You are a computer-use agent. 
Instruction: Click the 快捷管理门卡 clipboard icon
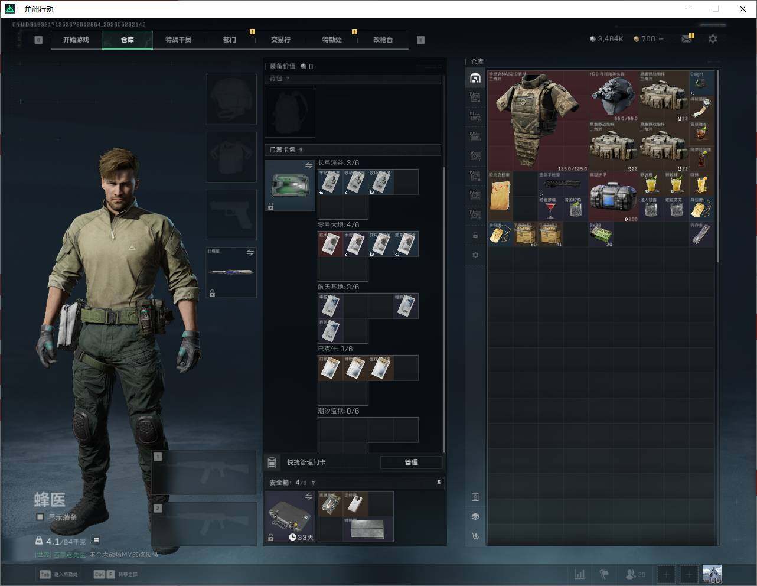point(272,462)
